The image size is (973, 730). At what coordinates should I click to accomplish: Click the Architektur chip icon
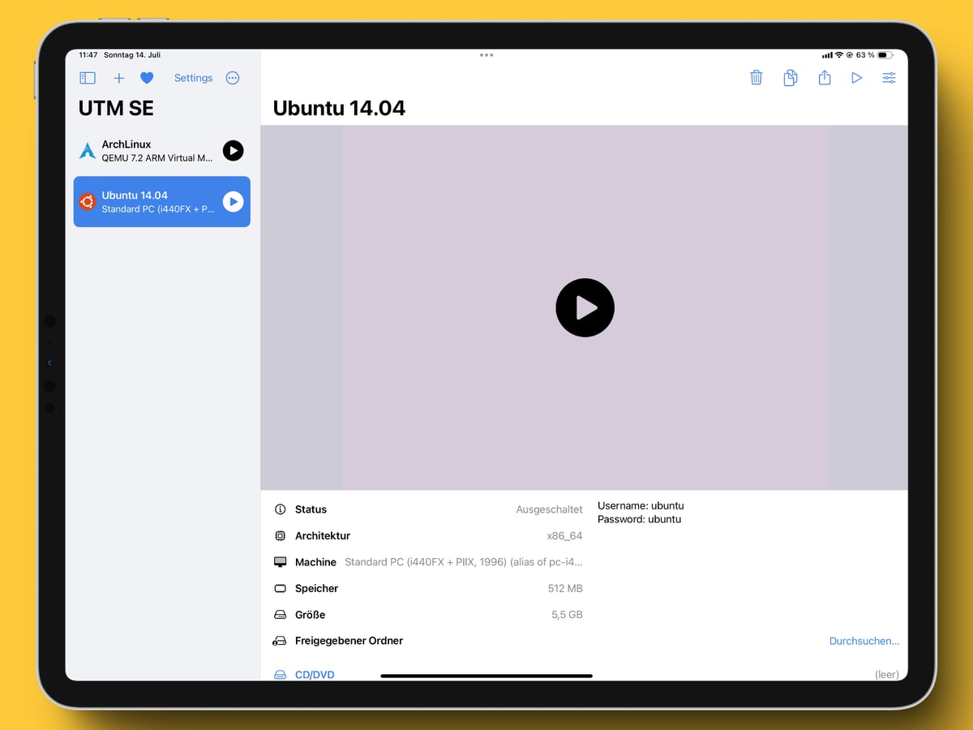(x=281, y=536)
